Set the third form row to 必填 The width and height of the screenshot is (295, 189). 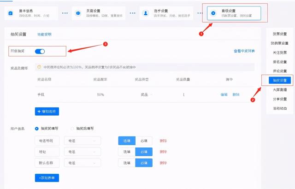point(144,163)
